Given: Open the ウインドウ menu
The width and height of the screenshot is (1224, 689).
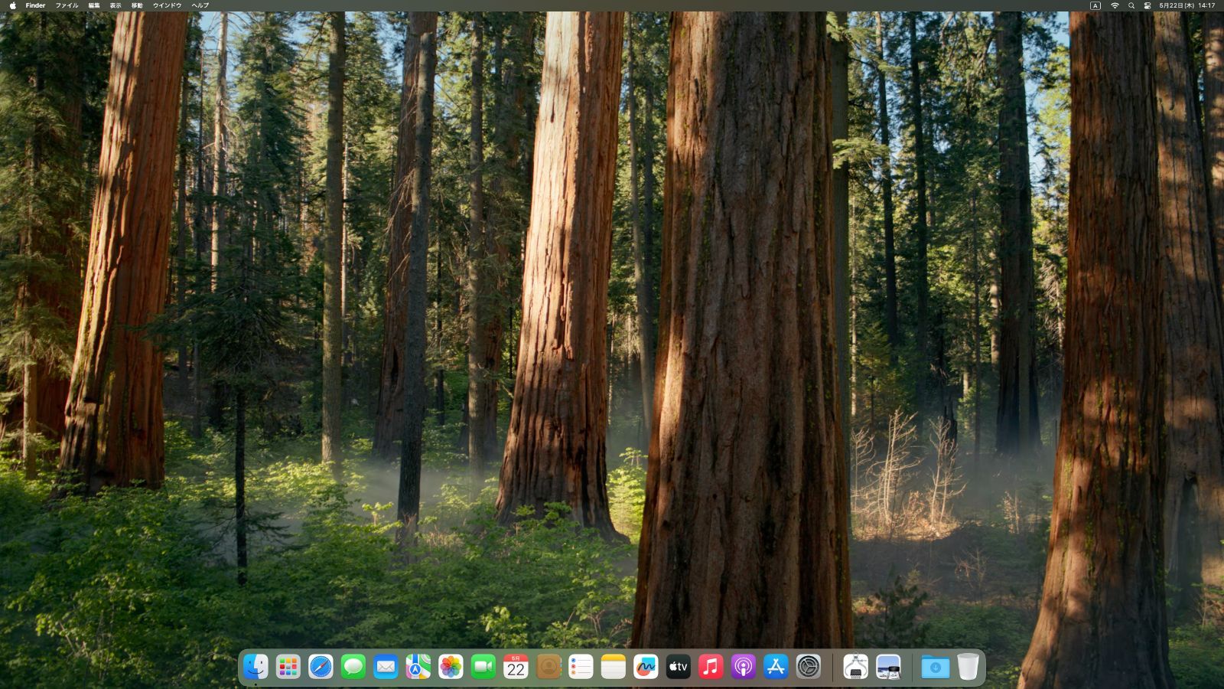Looking at the screenshot, I should (167, 5).
